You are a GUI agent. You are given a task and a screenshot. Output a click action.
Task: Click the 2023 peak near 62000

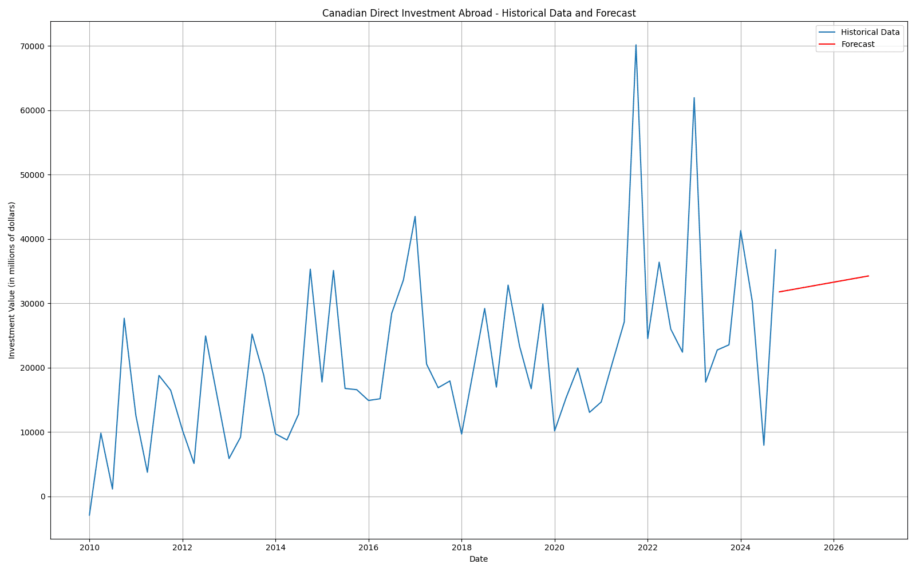(x=694, y=98)
